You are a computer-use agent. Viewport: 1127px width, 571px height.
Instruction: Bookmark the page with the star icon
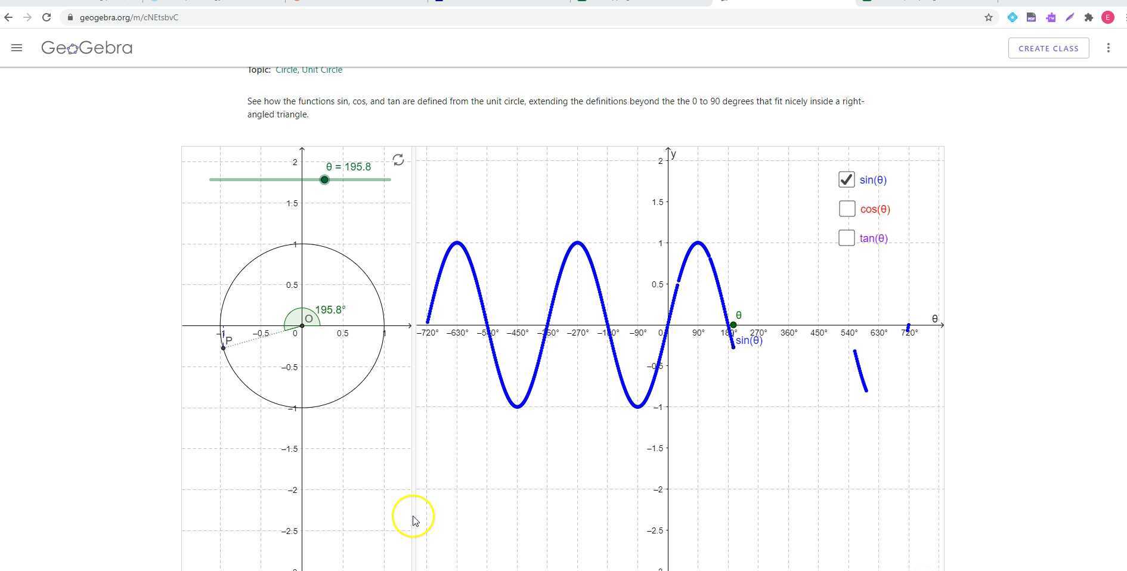coord(988,17)
